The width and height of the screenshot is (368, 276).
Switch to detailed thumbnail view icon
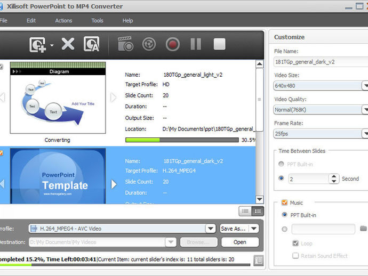258,212
